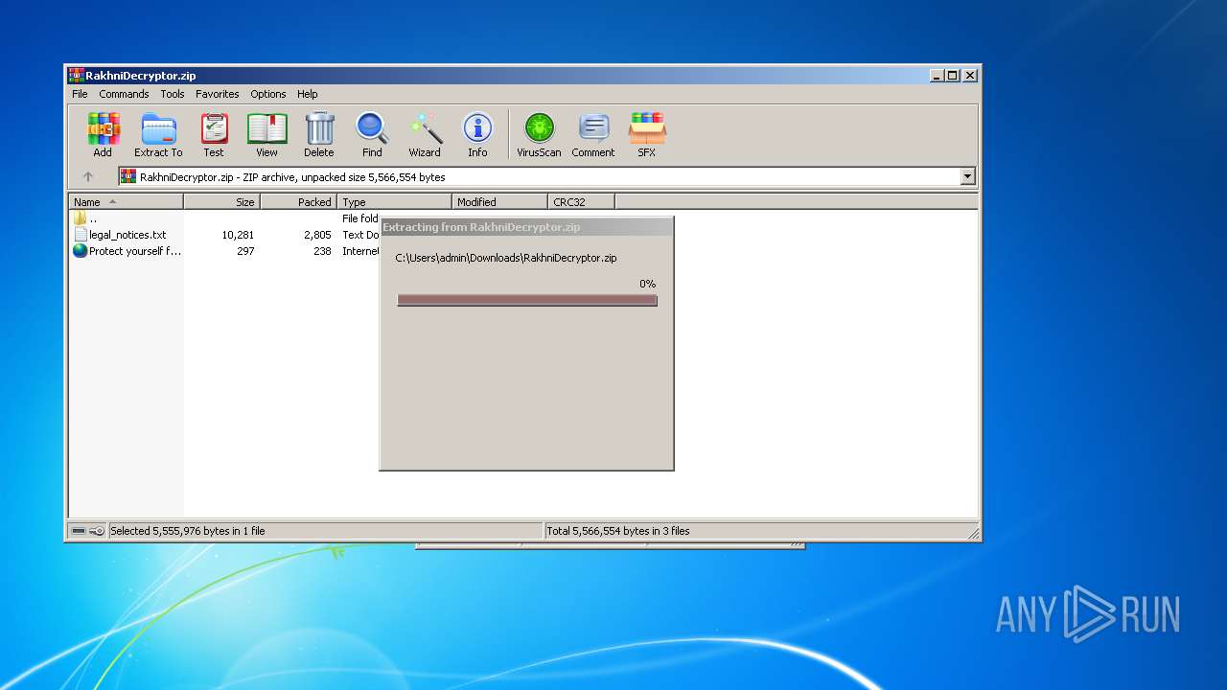Open the File menu
This screenshot has height=690, width=1227.
click(x=80, y=94)
